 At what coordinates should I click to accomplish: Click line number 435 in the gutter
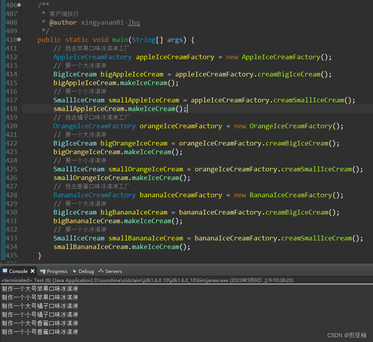(x=11, y=255)
